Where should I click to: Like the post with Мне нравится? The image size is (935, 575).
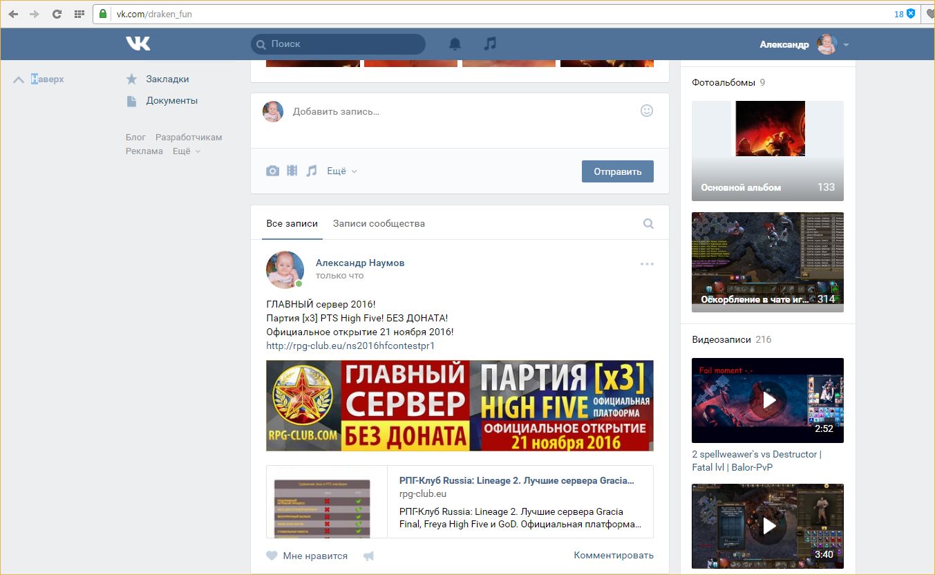tap(308, 556)
